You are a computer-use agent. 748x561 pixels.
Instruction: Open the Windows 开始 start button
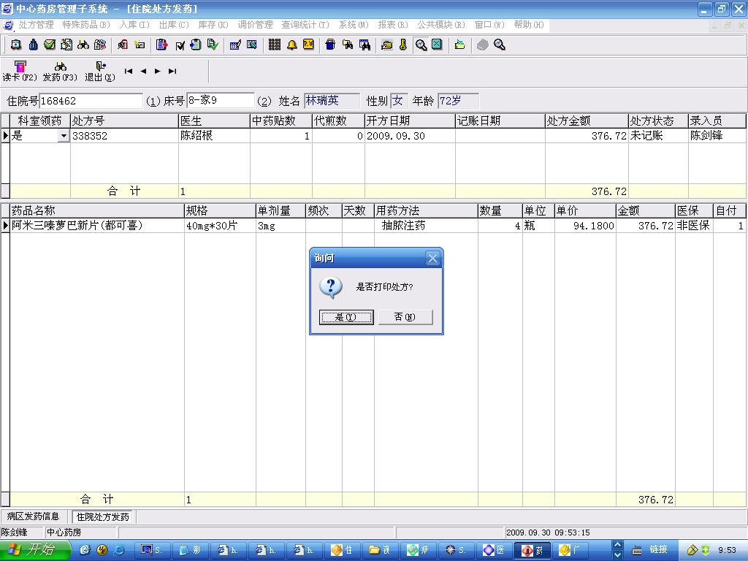(x=33, y=550)
